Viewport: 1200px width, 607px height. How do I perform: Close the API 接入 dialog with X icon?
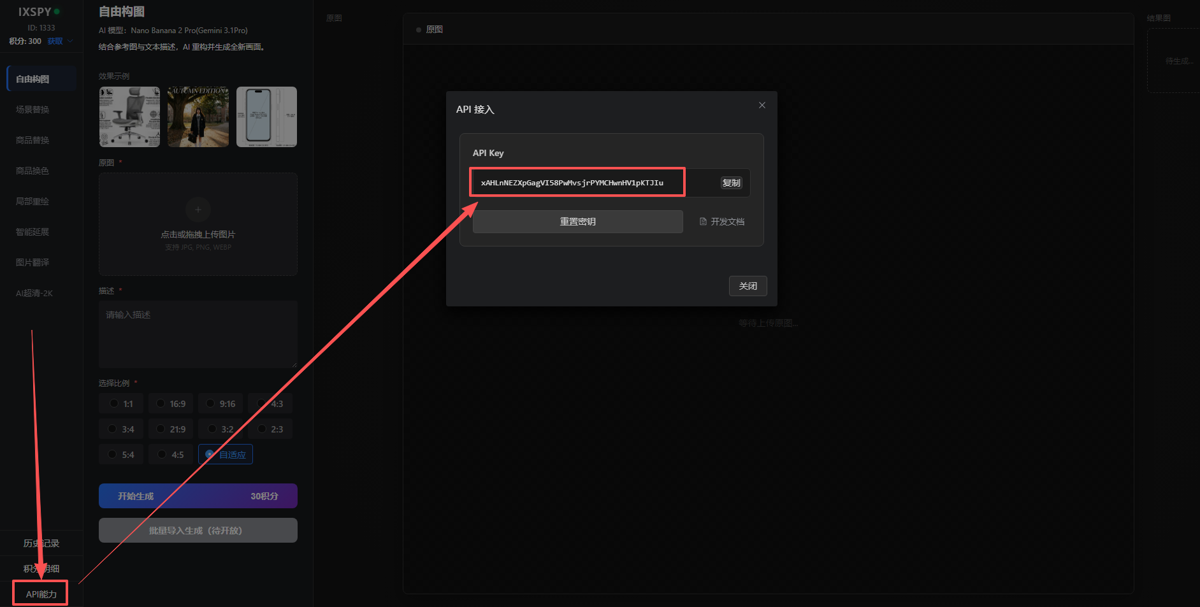point(762,105)
